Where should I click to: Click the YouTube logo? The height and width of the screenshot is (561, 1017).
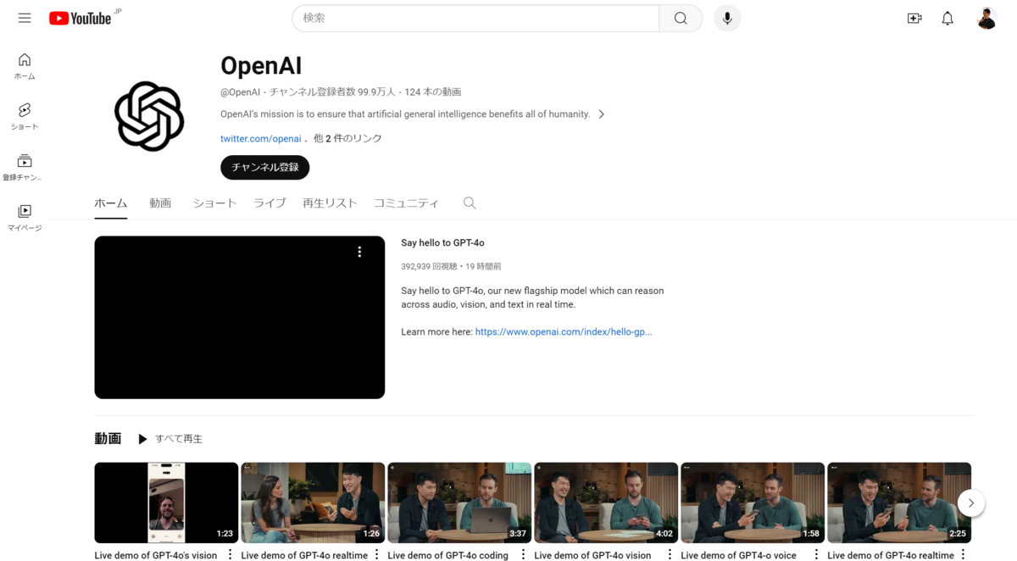pyautogui.click(x=81, y=18)
